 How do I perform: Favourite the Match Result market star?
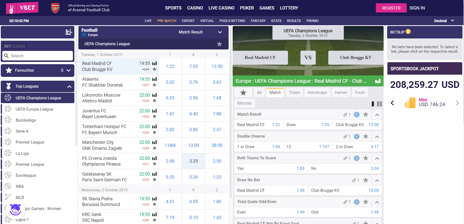click(366, 114)
